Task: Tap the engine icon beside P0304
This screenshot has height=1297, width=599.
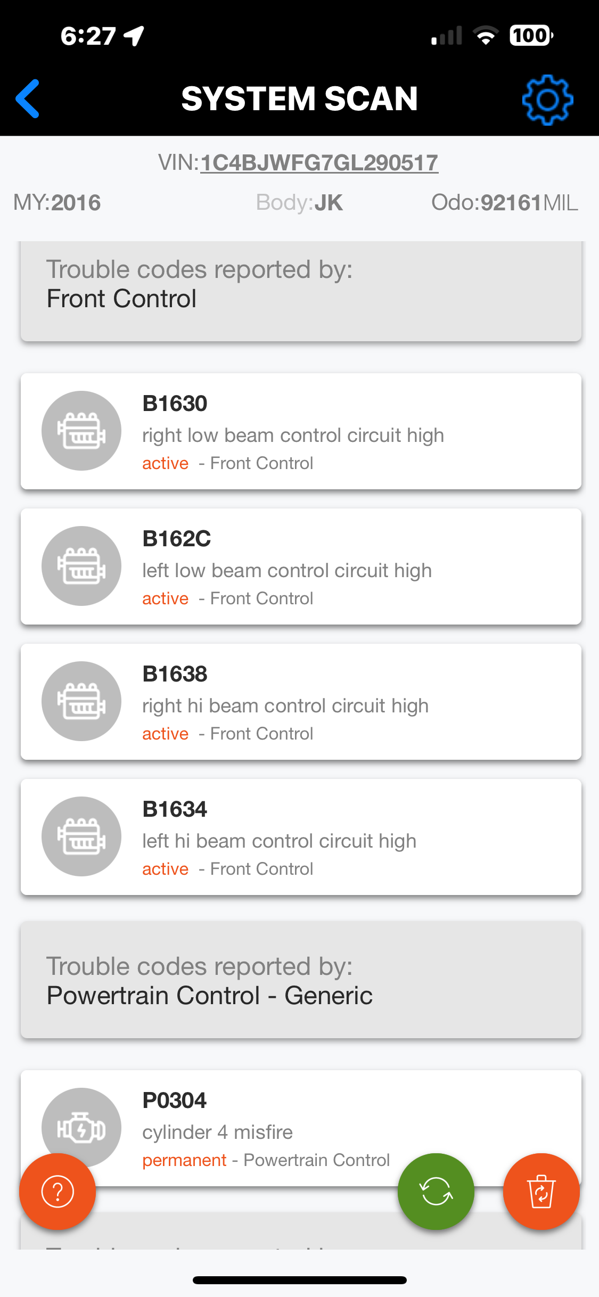Action: click(81, 1123)
